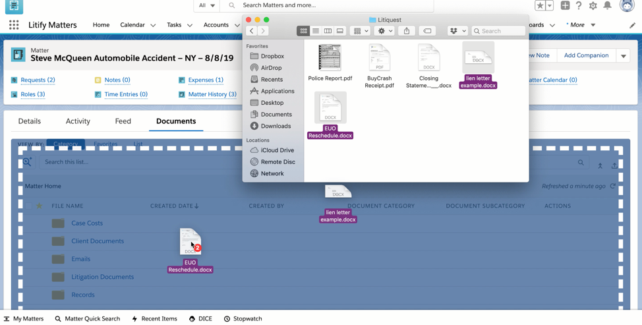The image size is (642, 325).
Task: Switch Finder to icon view
Action: click(x=303, y=31)
